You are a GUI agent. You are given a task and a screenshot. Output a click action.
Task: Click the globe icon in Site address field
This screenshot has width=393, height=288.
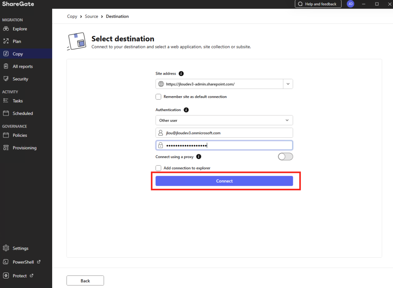point(161,84)
